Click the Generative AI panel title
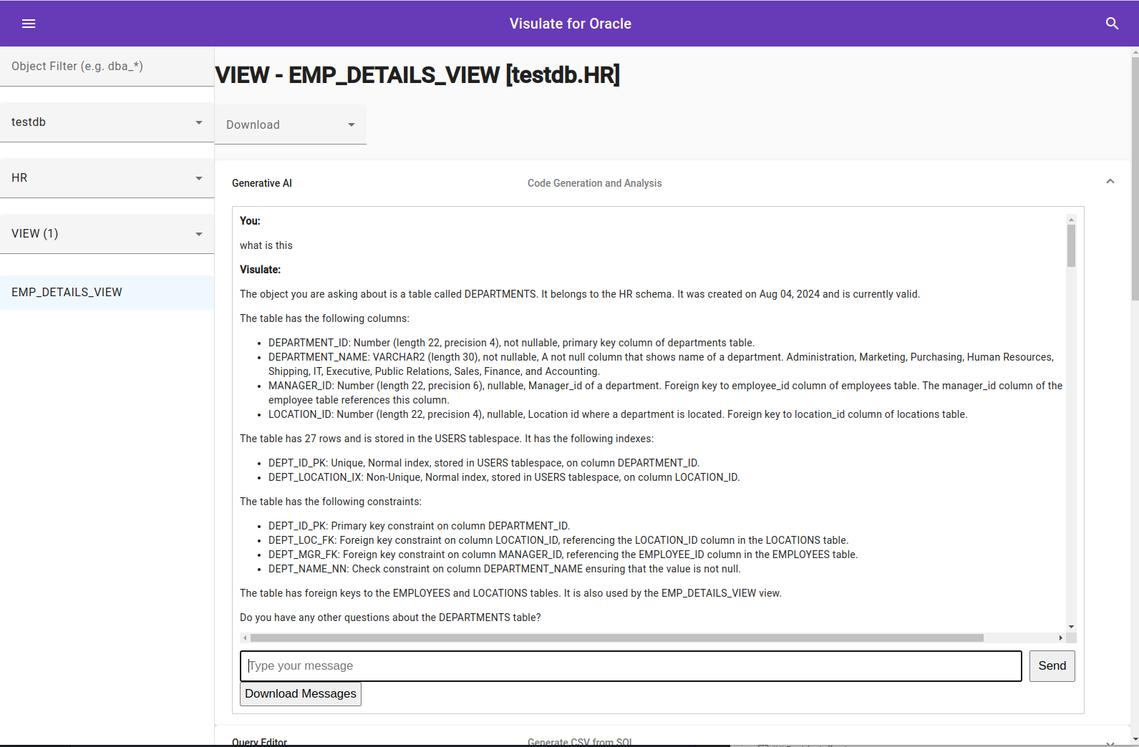Viewport: 1139px width, 747px height. pos(262,183)
